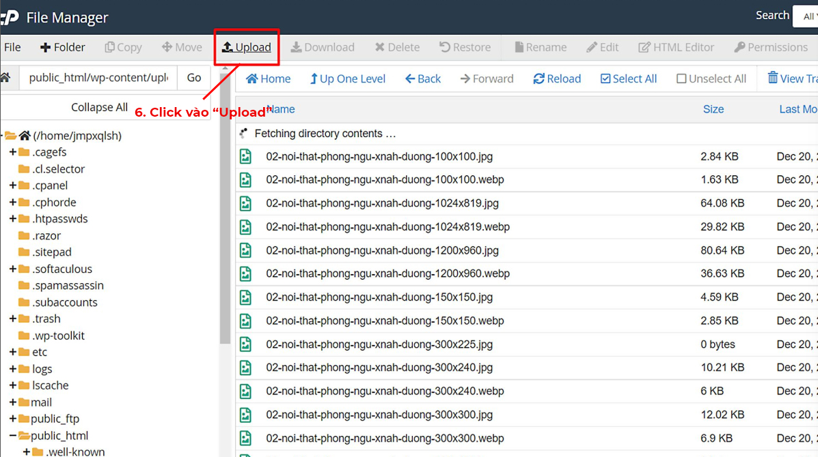Click the Rename toolbar button
Viewport: 818px width, 457px height.
[x=541, y=47]
